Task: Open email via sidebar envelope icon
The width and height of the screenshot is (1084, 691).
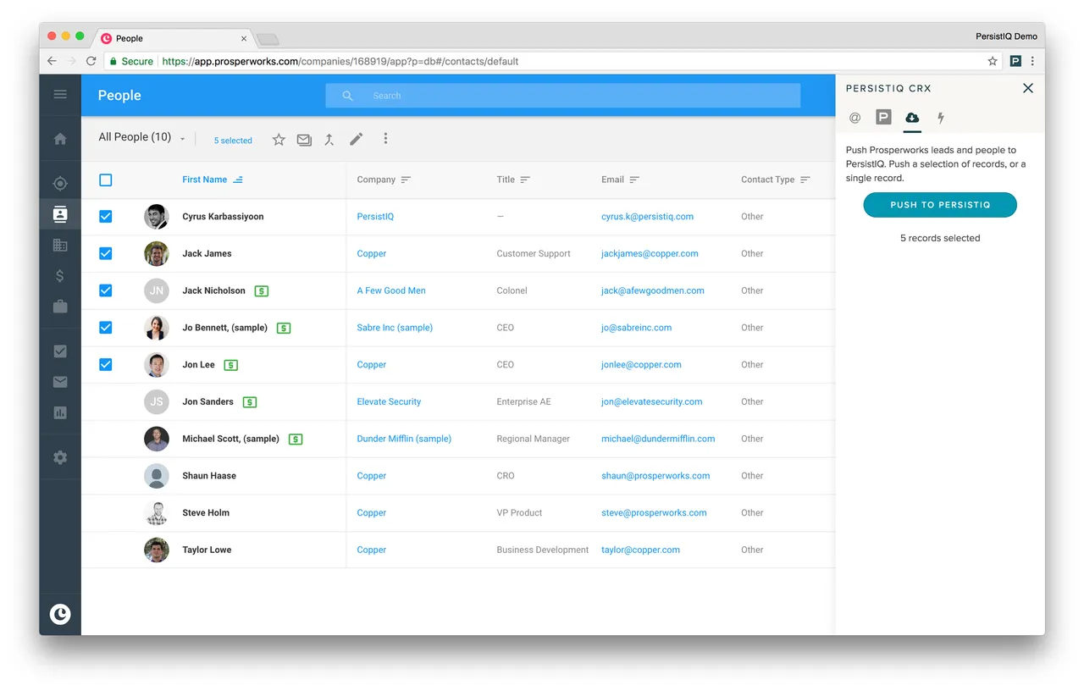Action: click(x=60, y=382)
